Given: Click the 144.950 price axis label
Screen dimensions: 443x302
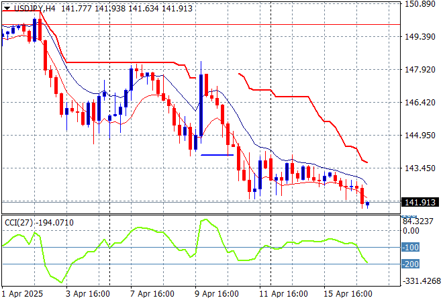Looking at the screenshot, I should pyautogui.click(x=420, y=136).
